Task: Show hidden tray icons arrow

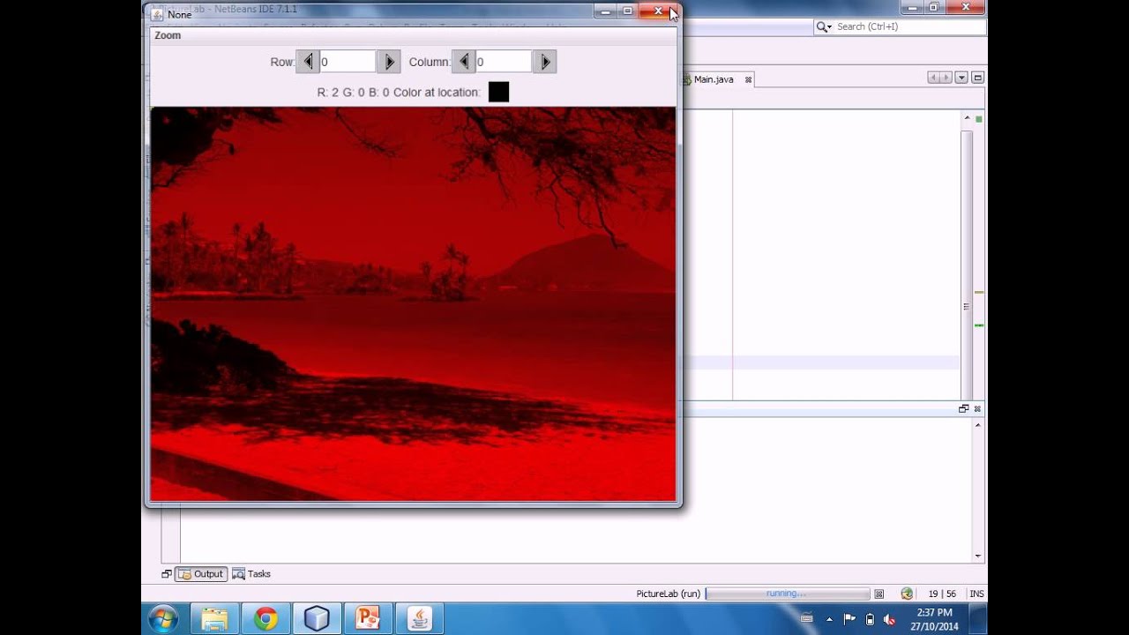Action: 829,619
